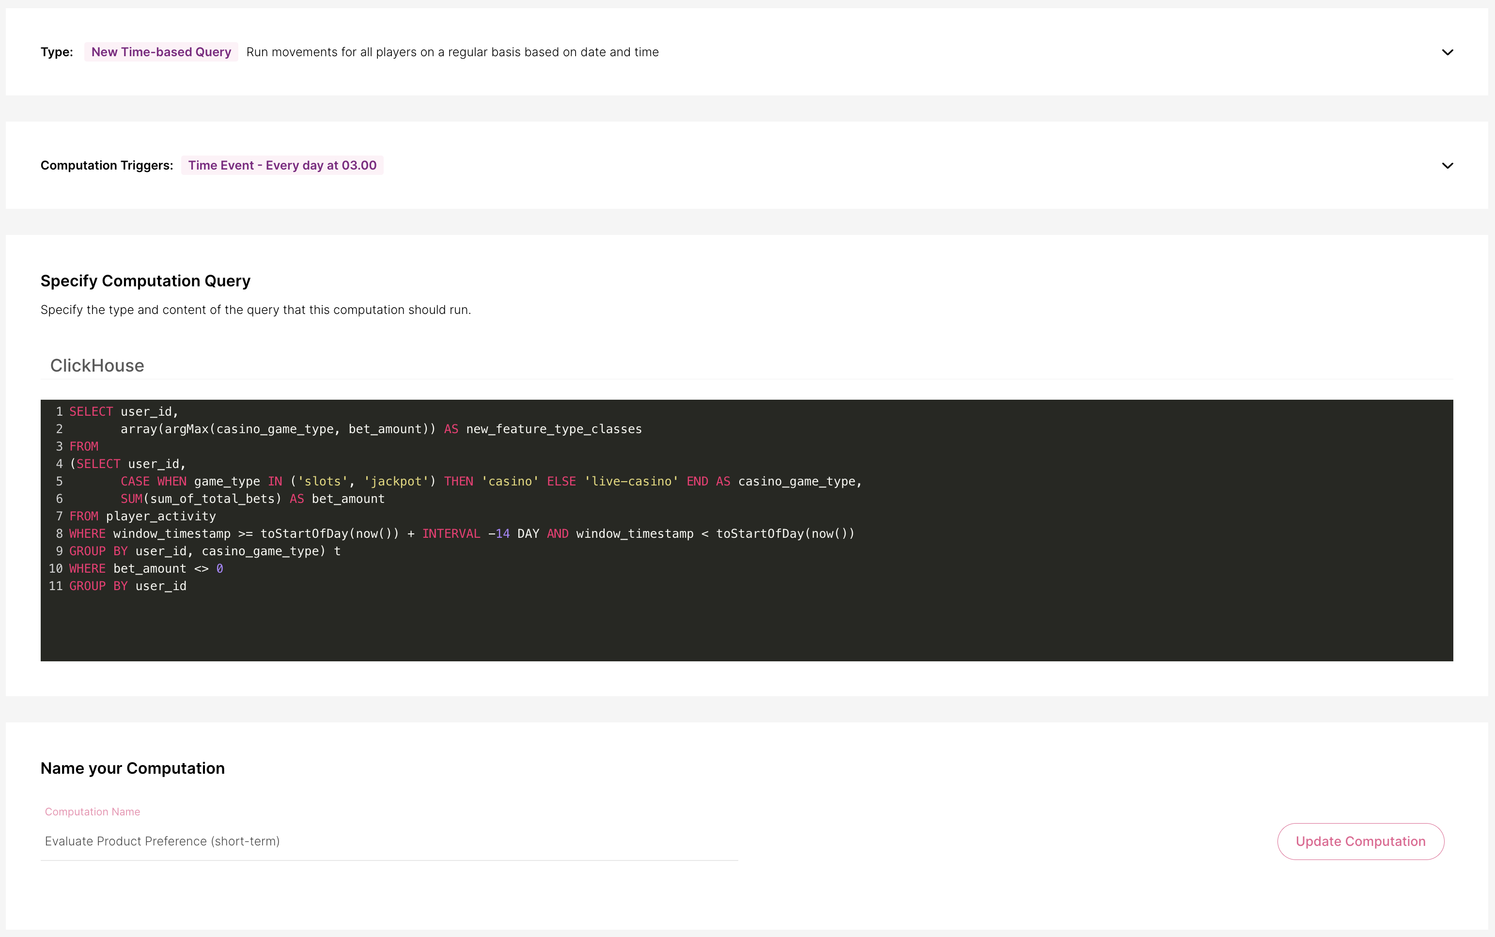Image resolution: width=1495 pixels, height=937 pixels.
Task: Place cursor on 'jackpot' string literal
Action: point(396,482)
